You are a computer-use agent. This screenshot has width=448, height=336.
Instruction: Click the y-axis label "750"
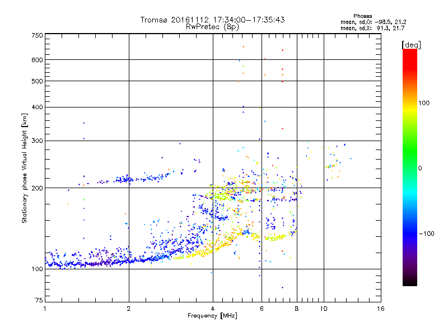pyautogui.click(x=37, y=35)
